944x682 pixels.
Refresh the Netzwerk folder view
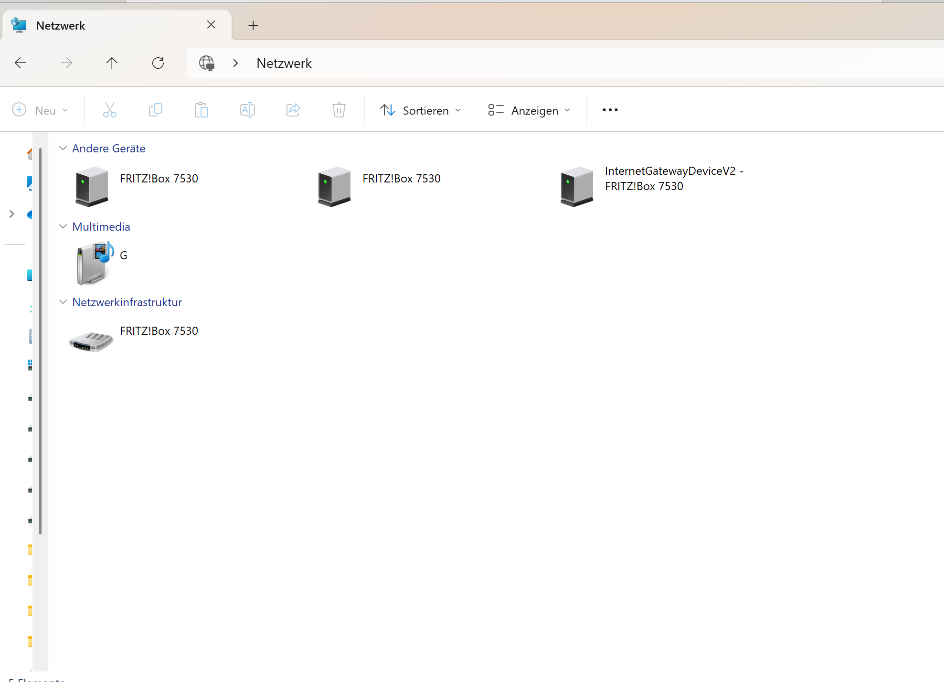(x=158, y=63)
